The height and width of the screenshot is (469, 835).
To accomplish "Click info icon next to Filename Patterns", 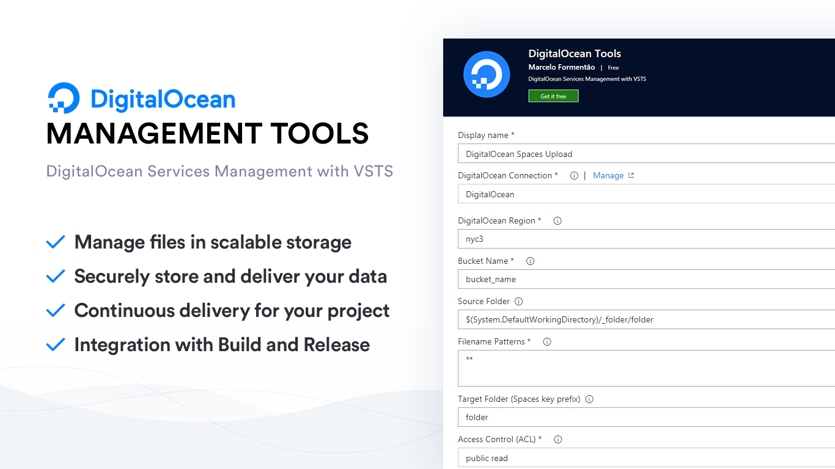I will [x=547, y=342].
